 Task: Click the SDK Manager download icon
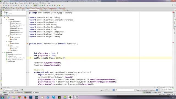point(59,5)
